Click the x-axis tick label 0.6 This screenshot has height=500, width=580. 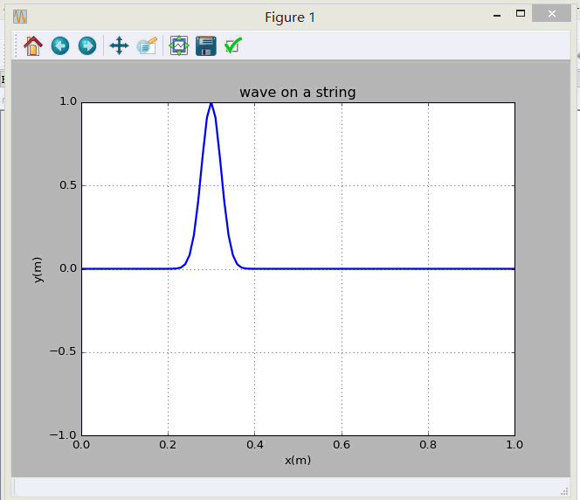point(342,444)
